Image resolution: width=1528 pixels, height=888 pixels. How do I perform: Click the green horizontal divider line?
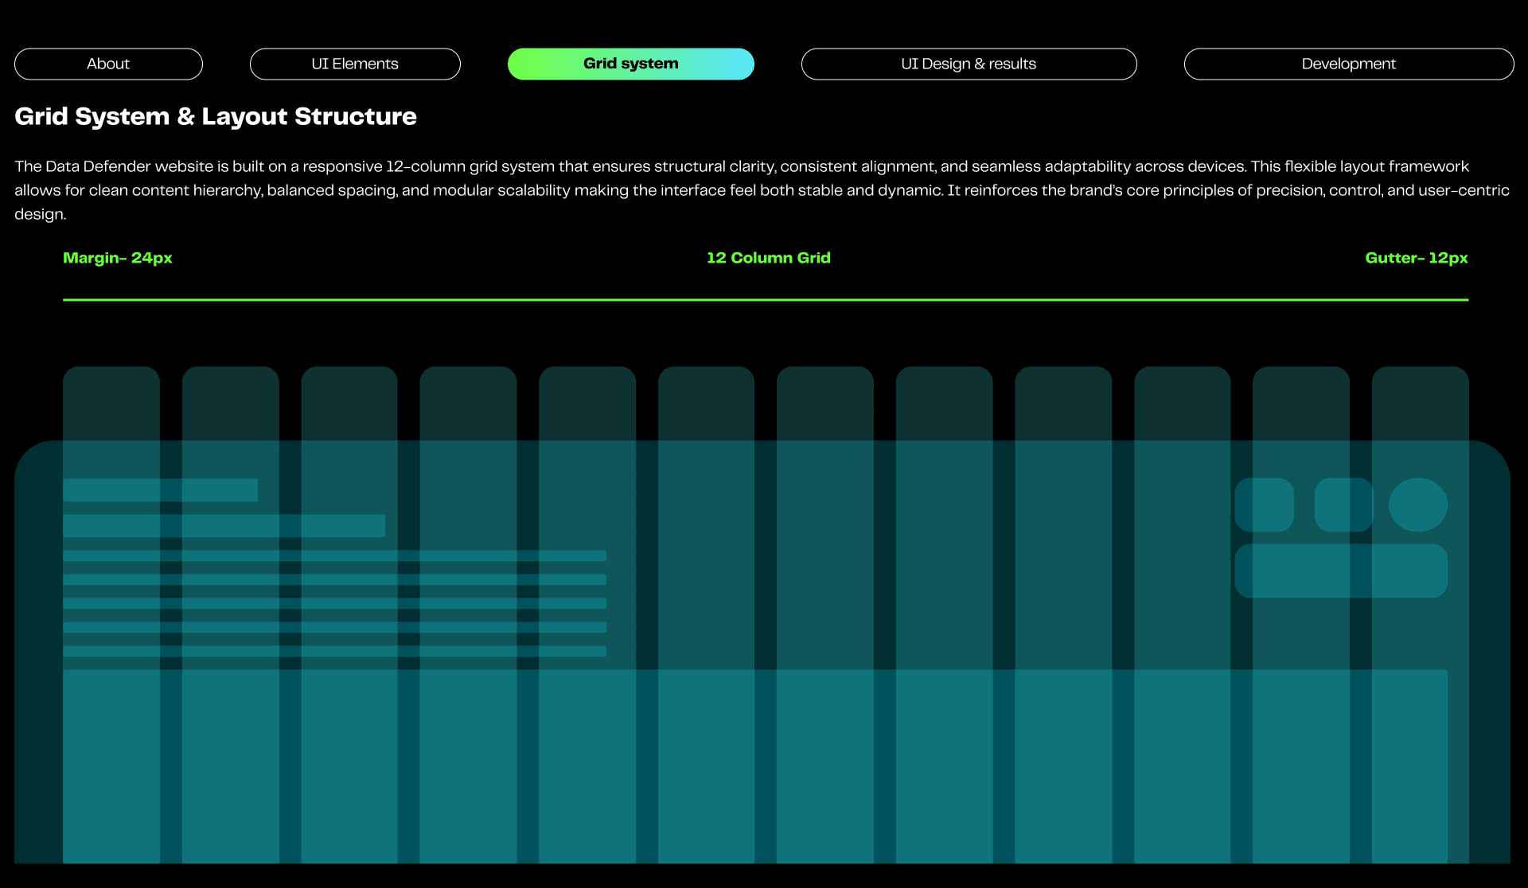[765, 300]
